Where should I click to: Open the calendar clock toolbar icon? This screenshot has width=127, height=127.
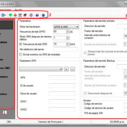coord(20,15)
